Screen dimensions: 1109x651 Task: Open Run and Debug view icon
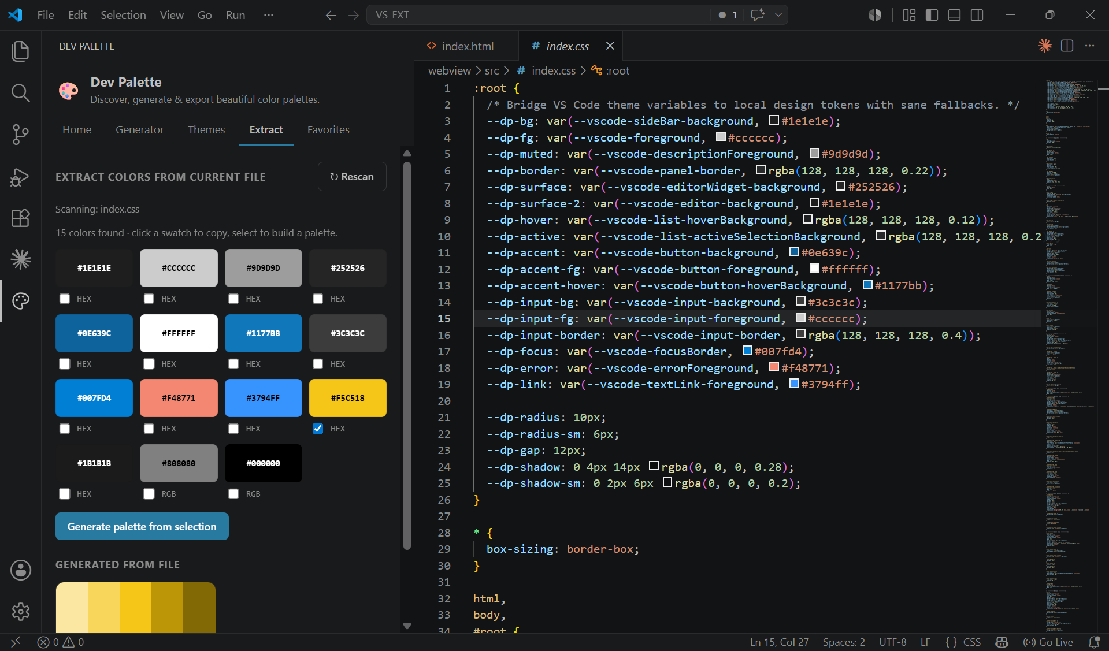(20, 176)
